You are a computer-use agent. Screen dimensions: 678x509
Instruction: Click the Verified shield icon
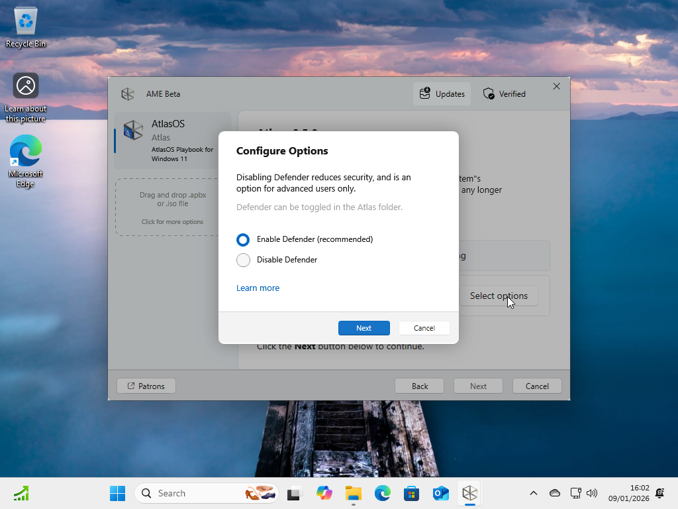489,93
